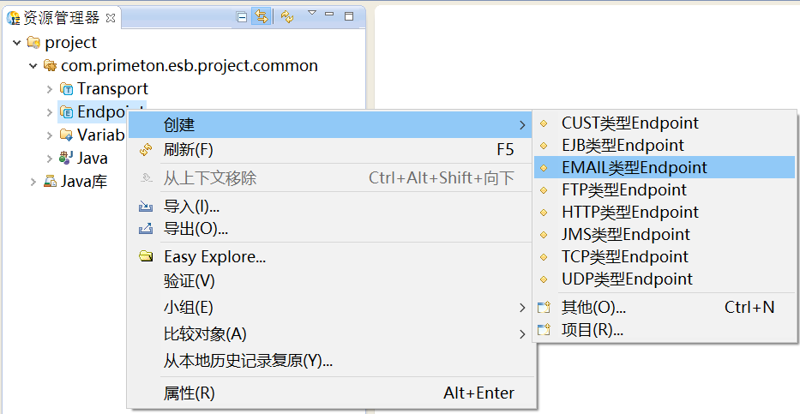
Task: Click the 导出 export icon
Action: point(146,229)
